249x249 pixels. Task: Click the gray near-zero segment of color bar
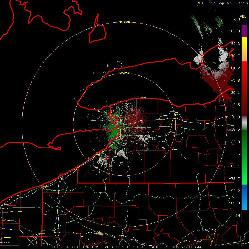244,123
